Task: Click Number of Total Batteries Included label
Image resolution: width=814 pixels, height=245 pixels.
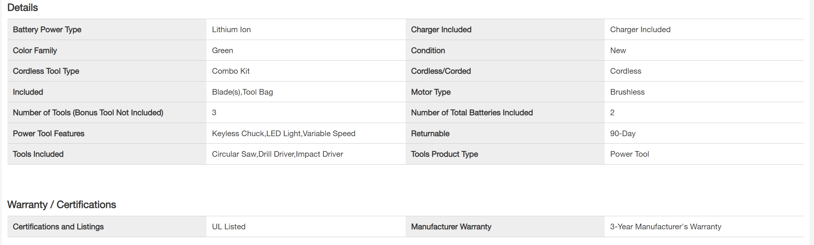Action: [472, 113]
